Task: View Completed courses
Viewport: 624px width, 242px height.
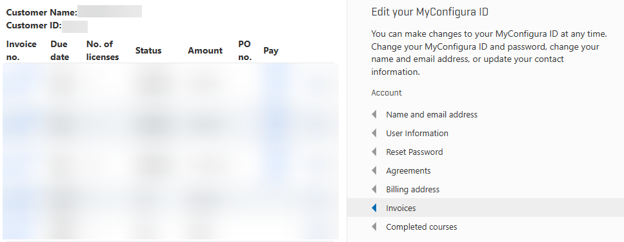Action: 421,227
